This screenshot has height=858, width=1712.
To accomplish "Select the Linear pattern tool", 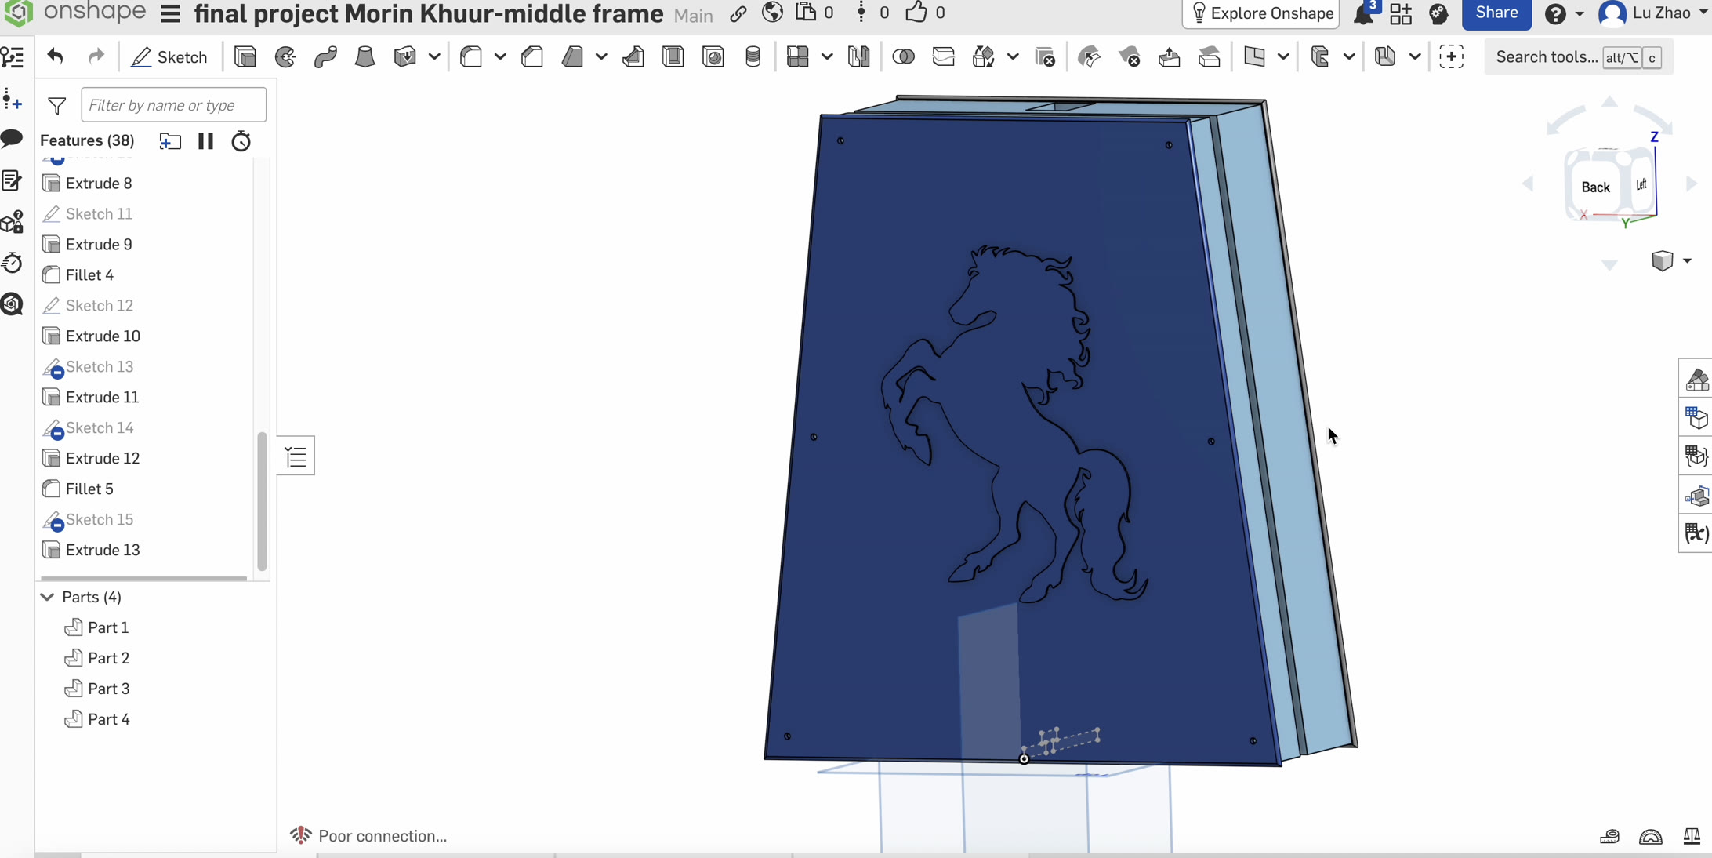I will pyautogui.click(x=798, y=56).
